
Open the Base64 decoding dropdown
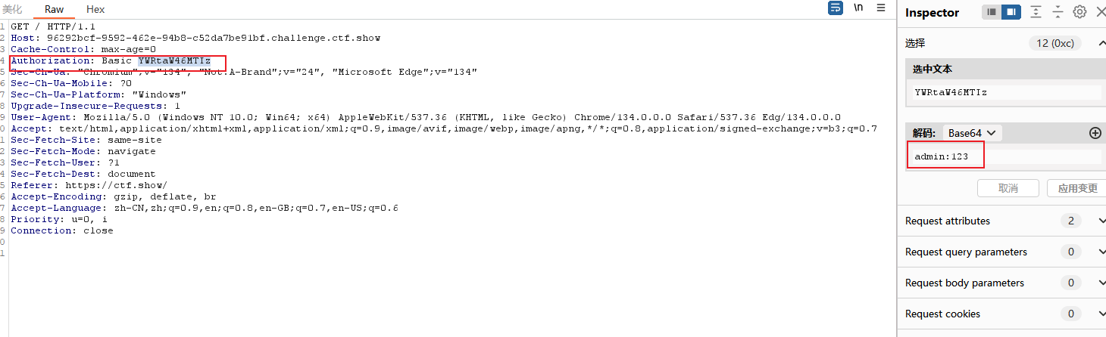[x=973, y=133]
